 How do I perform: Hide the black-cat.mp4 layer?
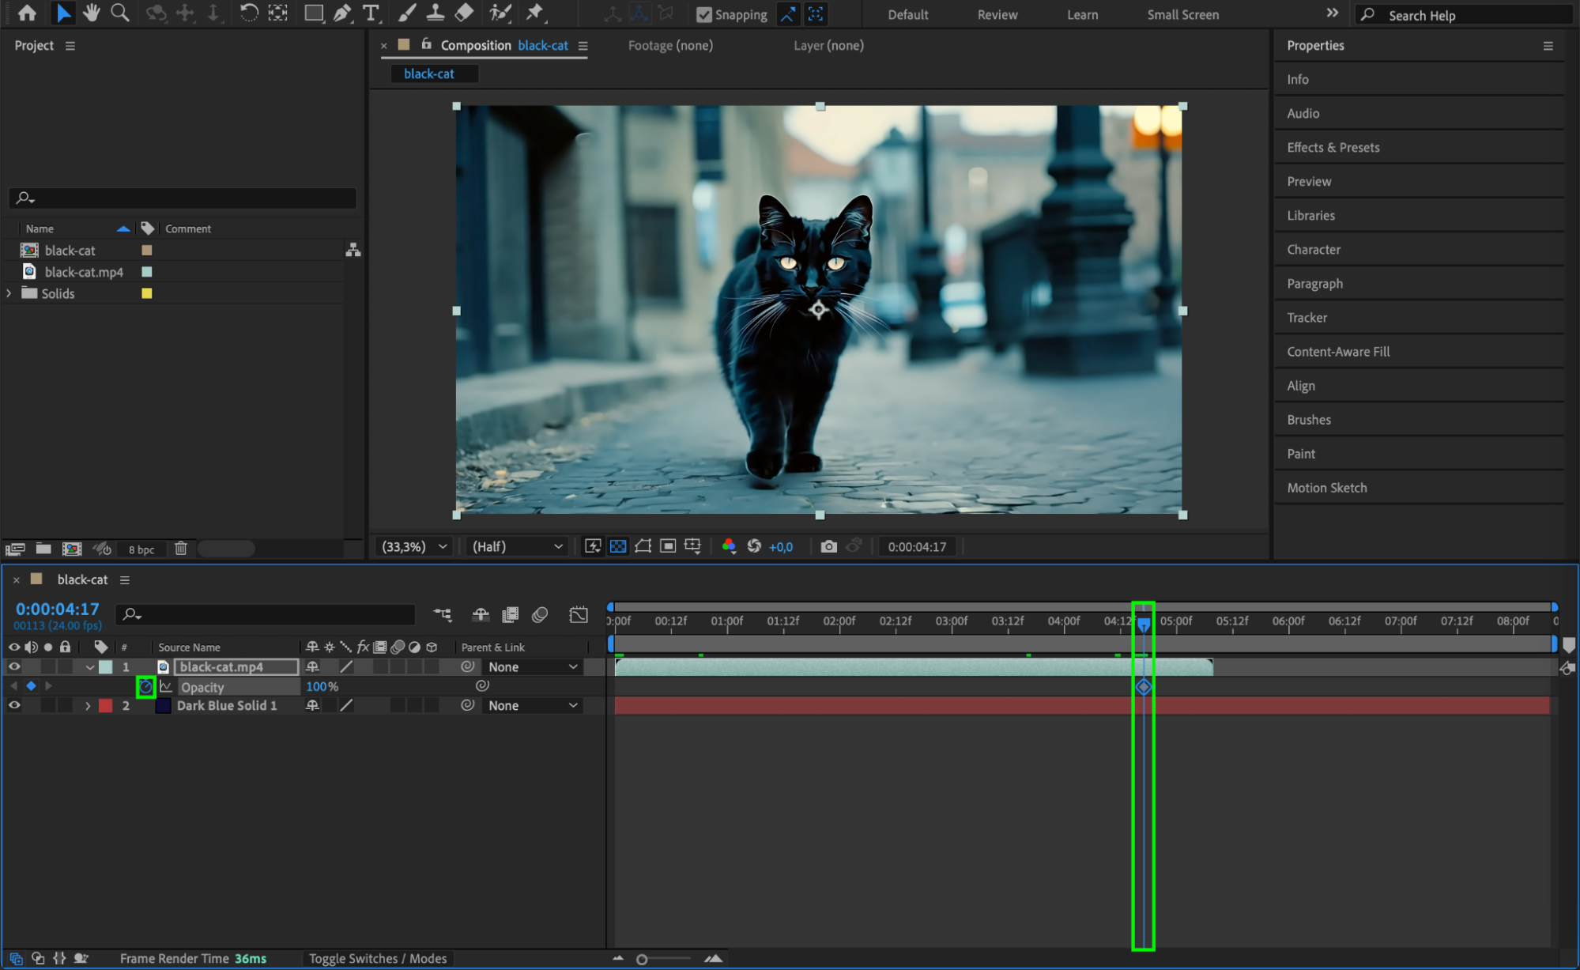click(14, 667)
